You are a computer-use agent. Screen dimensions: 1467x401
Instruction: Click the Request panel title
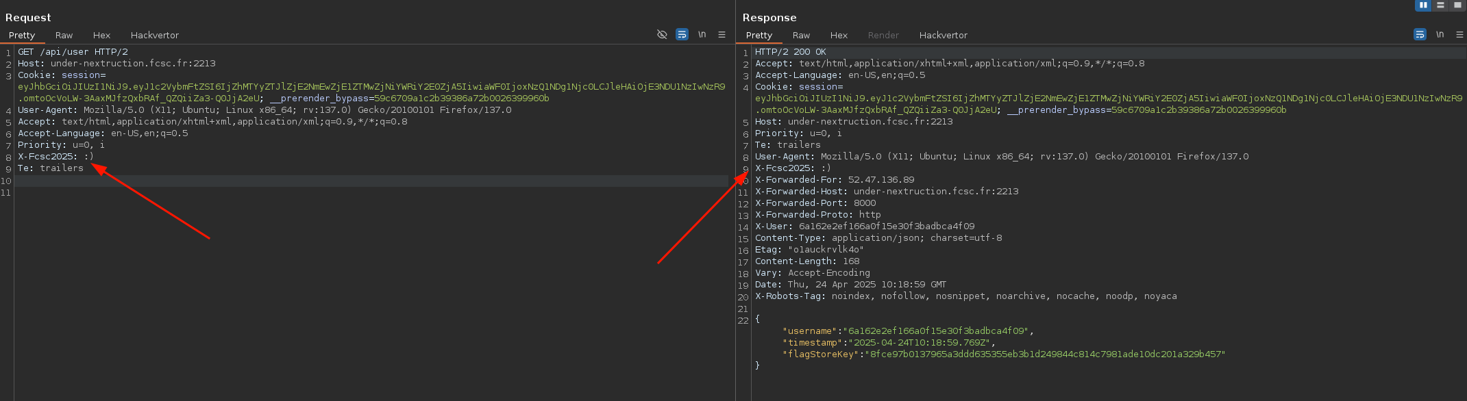pos(28,18)
